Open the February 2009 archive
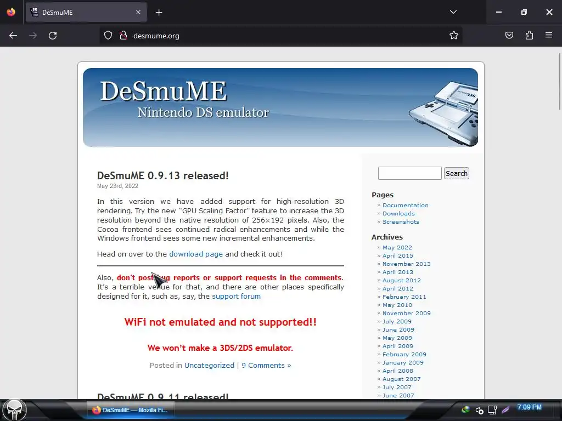The image size is (562, 421). tap(404, 355)
